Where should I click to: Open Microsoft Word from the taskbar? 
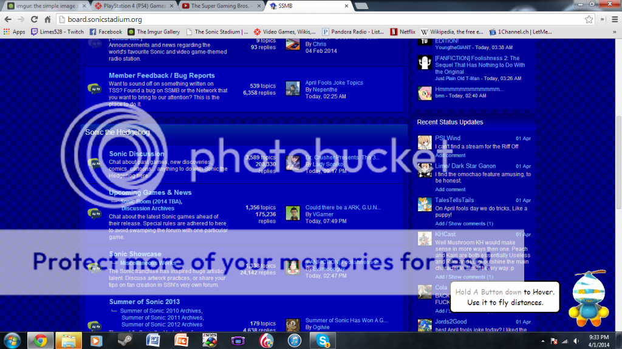pos(153,341)
